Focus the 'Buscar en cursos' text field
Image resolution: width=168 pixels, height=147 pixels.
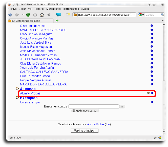[x=94, y=107]
